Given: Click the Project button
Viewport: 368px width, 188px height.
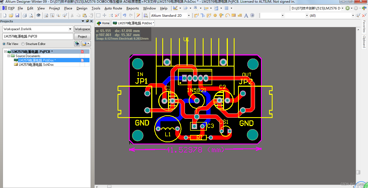Looking at the screenshot, I should tap(82, 37).
